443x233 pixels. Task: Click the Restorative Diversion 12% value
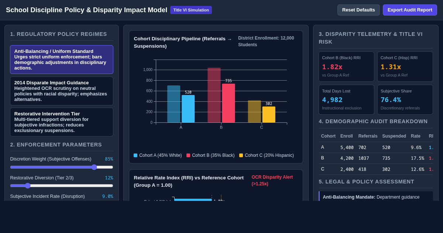(x=109, y=178)
